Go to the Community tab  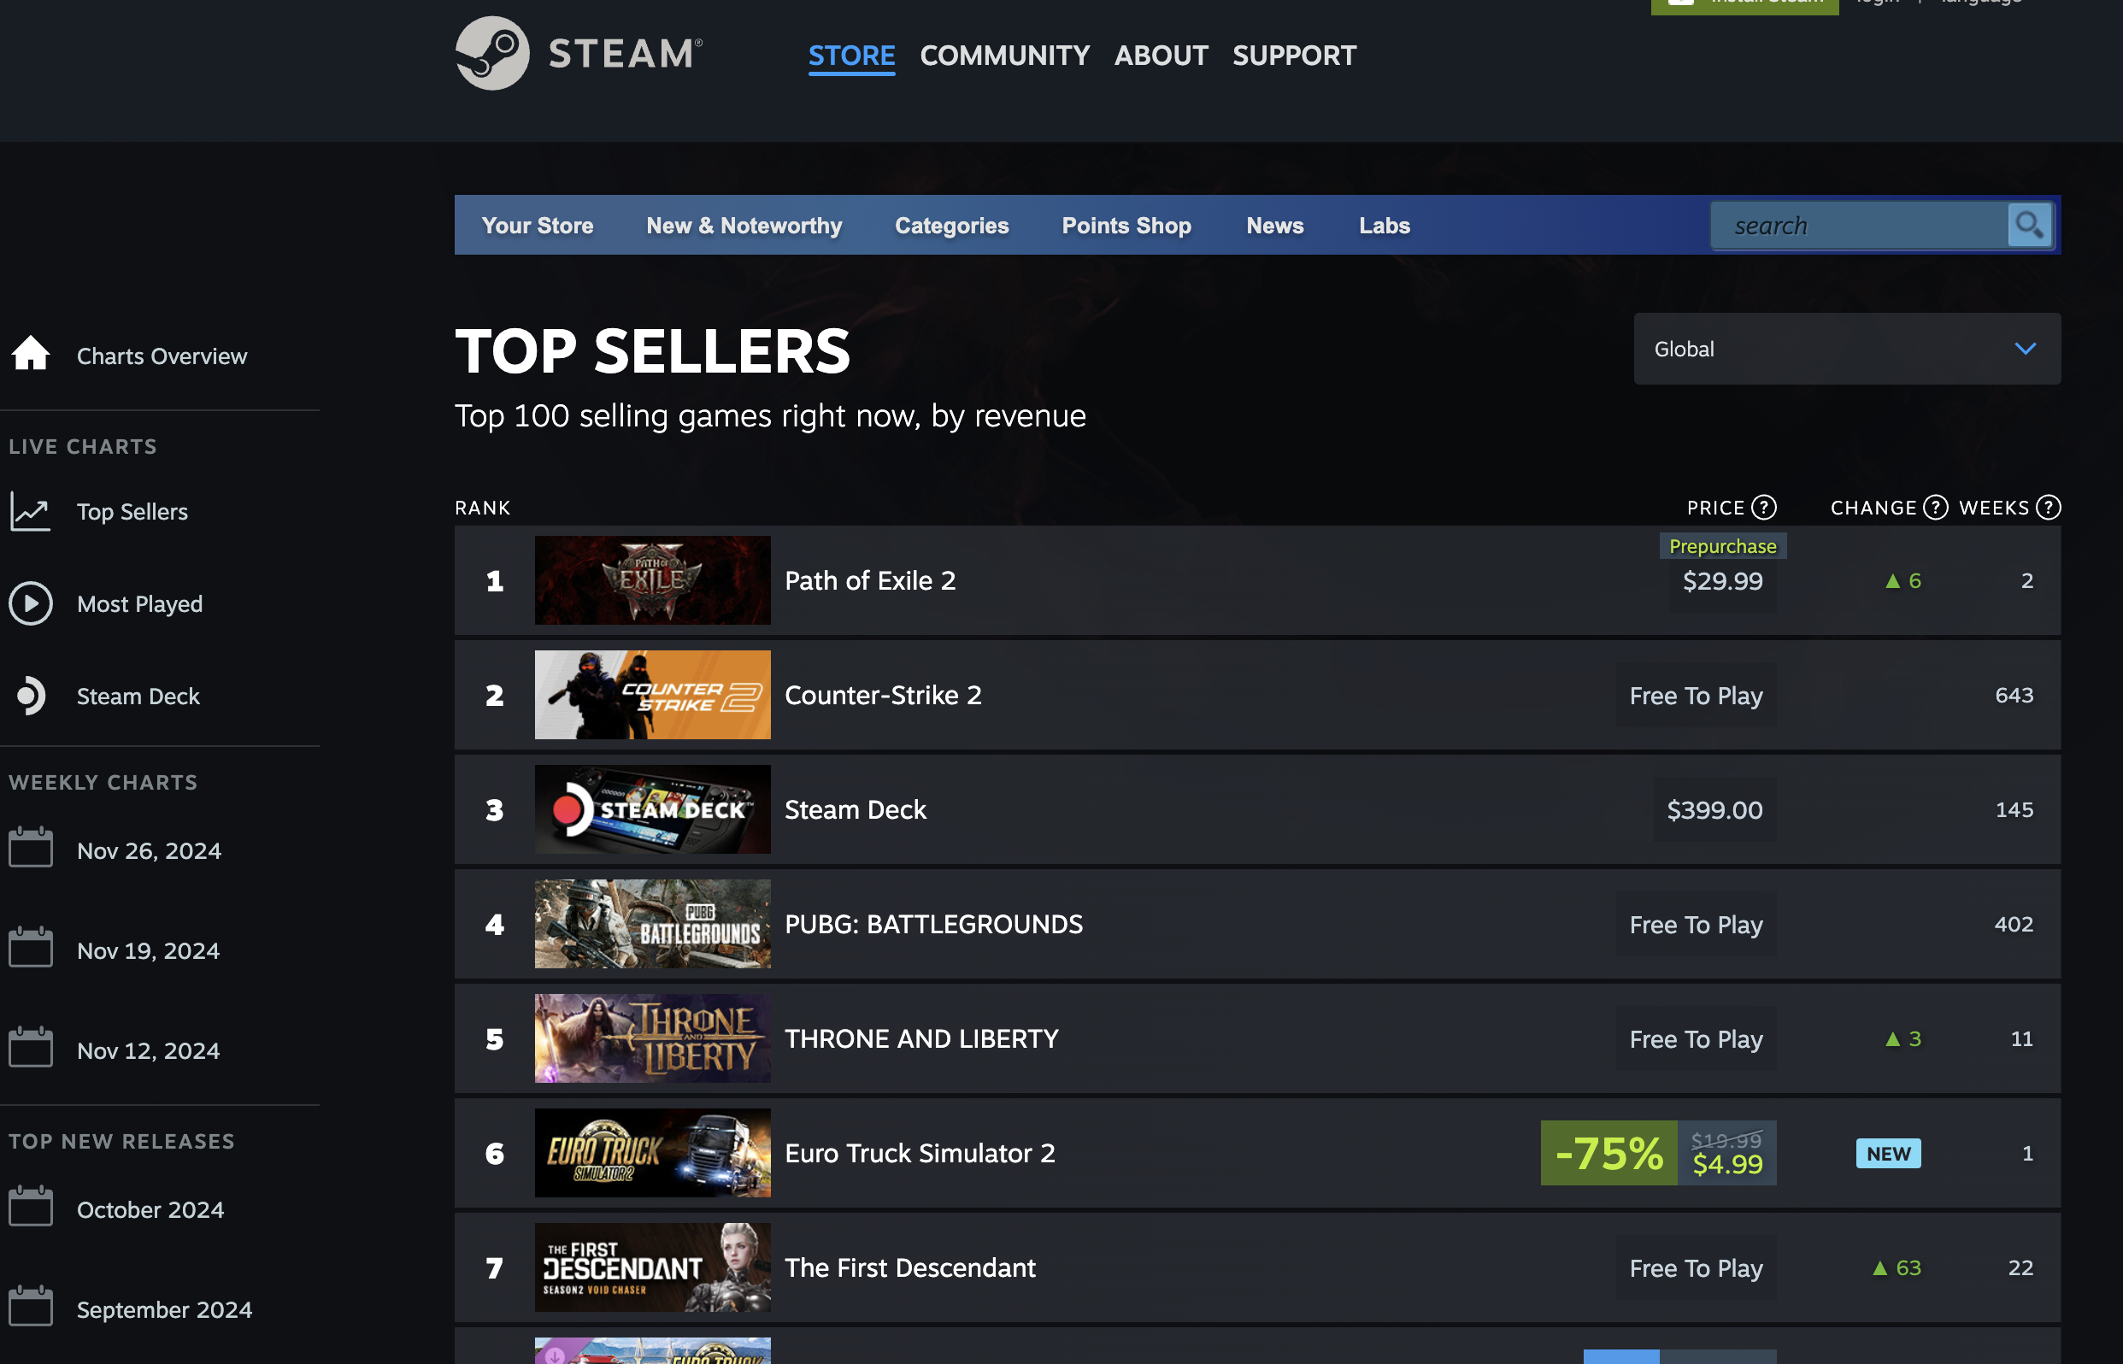[x=1004, y=56]
